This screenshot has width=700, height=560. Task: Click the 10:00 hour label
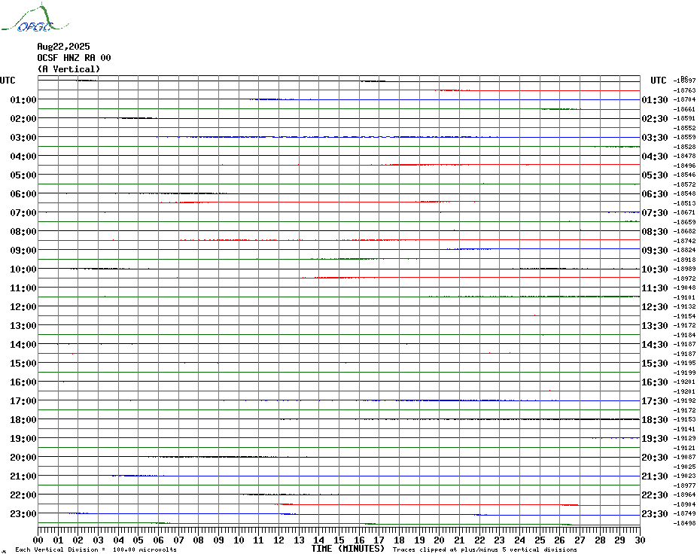click(x=23, y=269)
